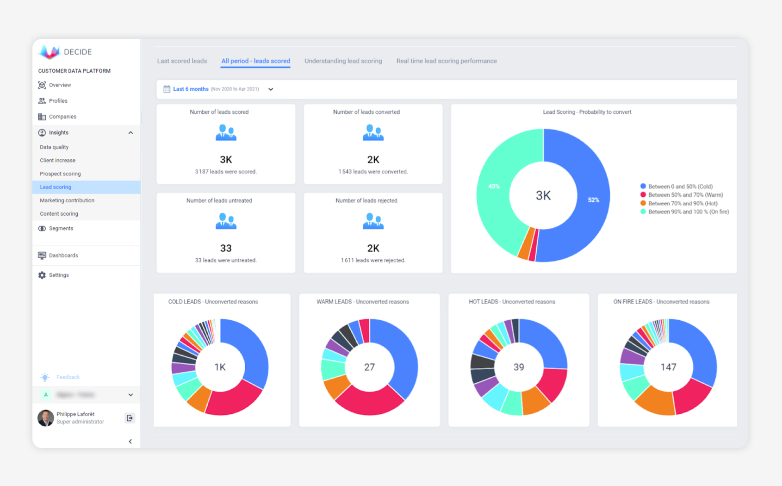Image resolution: width=782 pixels, height=486 pixels.
Task: Expand the Last 6 months date dropdown
Action: click(271, 89)
